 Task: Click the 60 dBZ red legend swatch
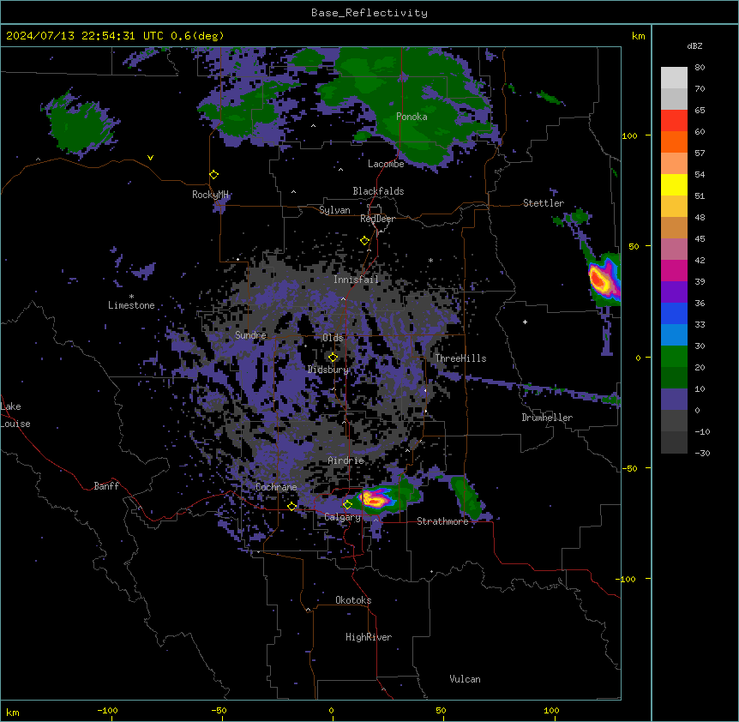[674, 121]
